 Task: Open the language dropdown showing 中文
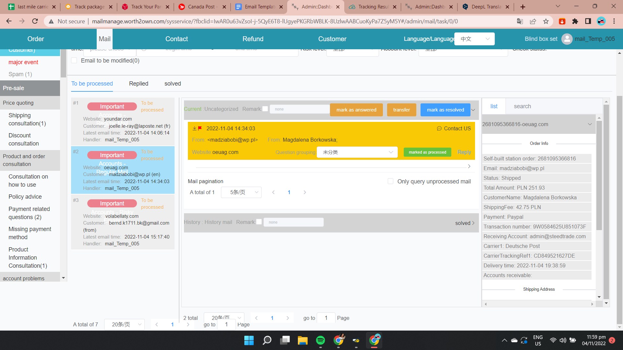[x=474, y=39]
